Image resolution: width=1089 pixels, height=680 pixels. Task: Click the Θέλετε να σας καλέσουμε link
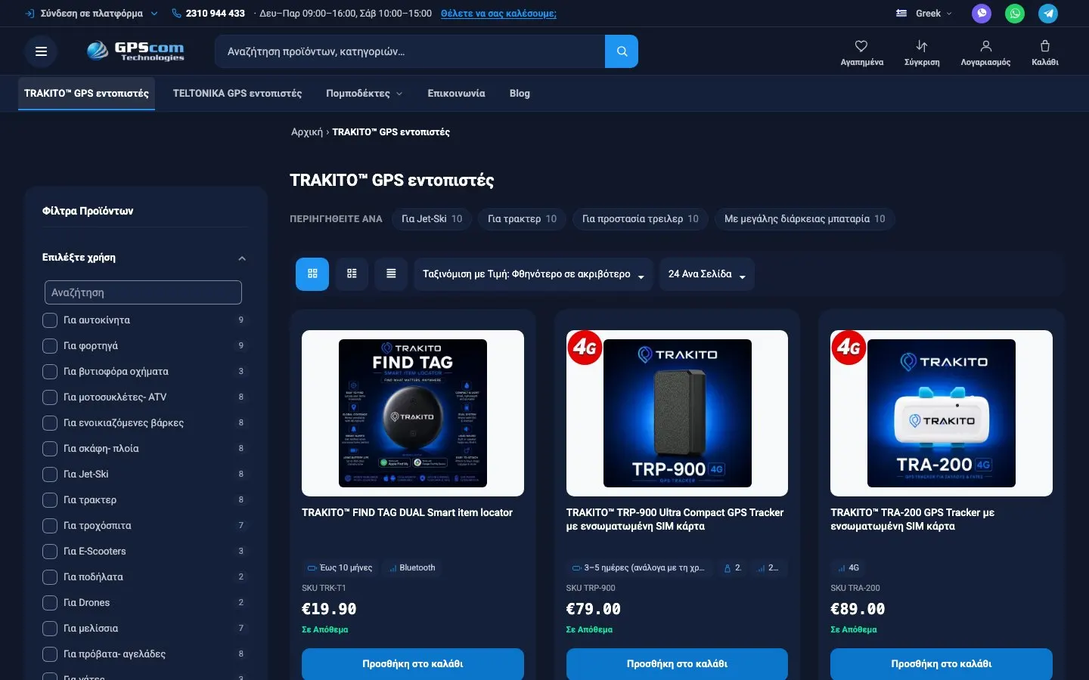[x=498, y=13]
